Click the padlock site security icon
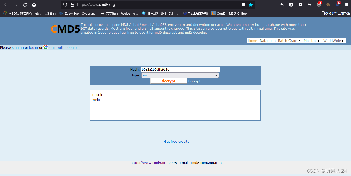This screenshot has height=176, width=351. (72, 5)
